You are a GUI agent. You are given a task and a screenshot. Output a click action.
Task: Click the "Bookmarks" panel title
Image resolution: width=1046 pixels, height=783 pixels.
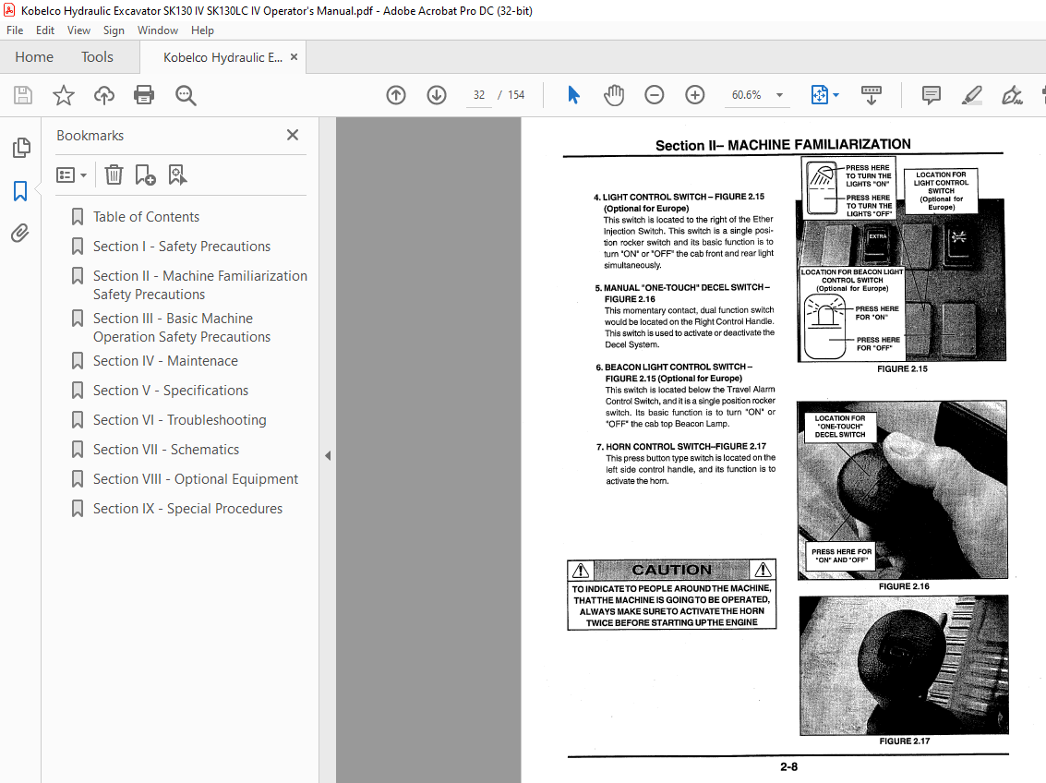pyautogui.click(x=90, y=136)
